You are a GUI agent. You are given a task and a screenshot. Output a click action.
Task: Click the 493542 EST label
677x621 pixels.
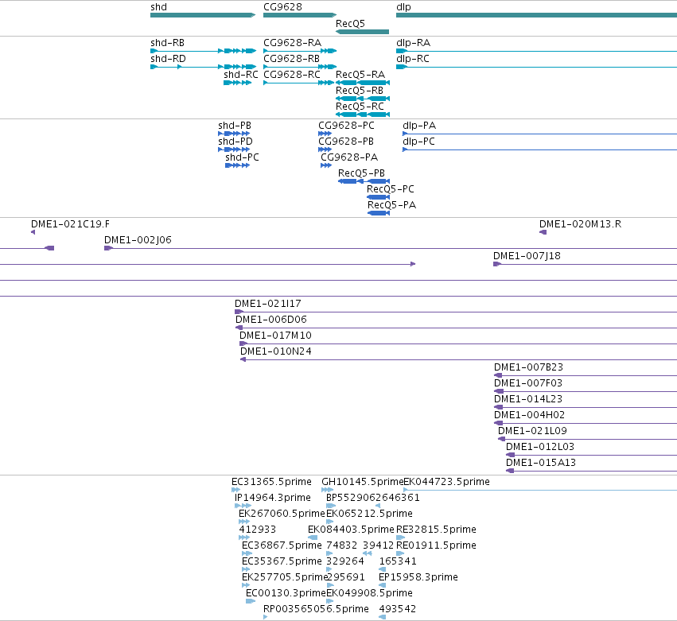click(x=398, y=610)
